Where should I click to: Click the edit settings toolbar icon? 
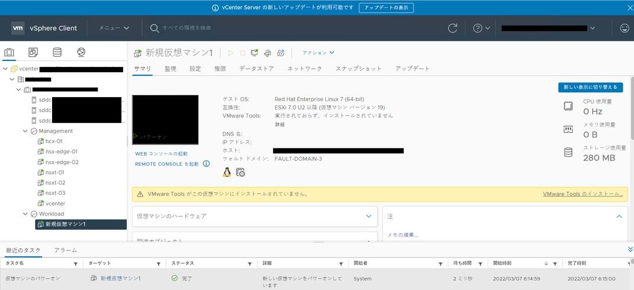(267, 53)
